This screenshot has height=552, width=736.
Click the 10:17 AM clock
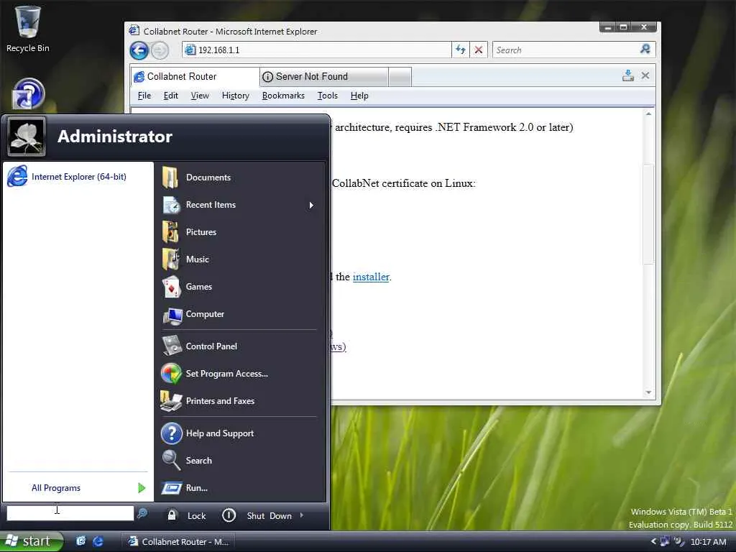(708, 542)
